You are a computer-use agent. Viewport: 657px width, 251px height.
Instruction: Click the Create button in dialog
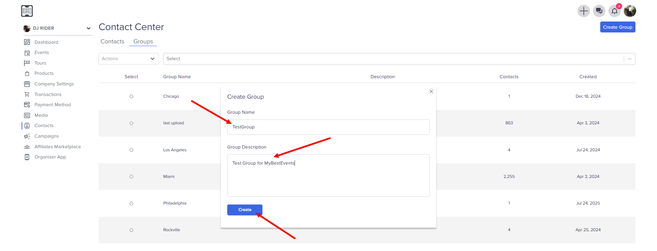pyautogui.click(x=245, y=210)
